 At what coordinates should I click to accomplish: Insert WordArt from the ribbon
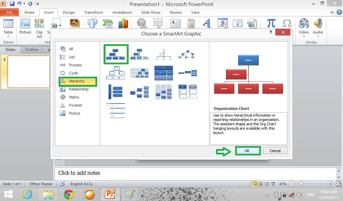tap(206, 23)
